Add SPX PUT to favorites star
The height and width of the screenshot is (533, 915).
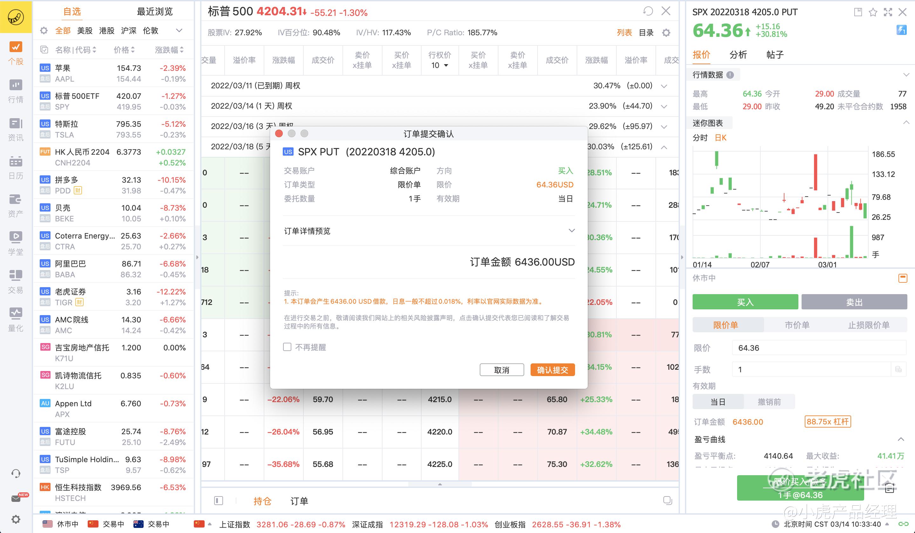pos(873,12)
